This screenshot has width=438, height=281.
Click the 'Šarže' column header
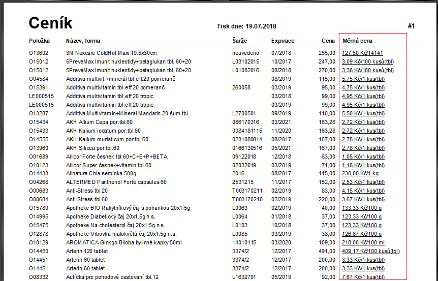pyautogui.click(x=240, y=41)
